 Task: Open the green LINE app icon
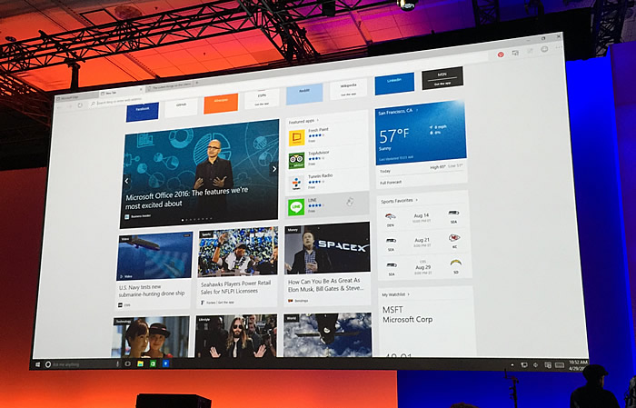coord(296,207)
